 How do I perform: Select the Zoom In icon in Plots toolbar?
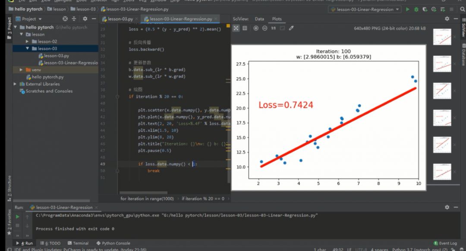[256, 28]
